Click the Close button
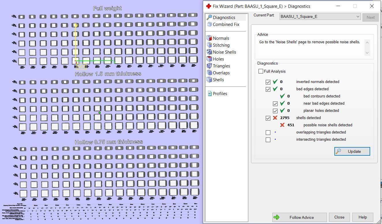This screenshot has width=382, height=224. pyautogui.click(x=339, y=217)
